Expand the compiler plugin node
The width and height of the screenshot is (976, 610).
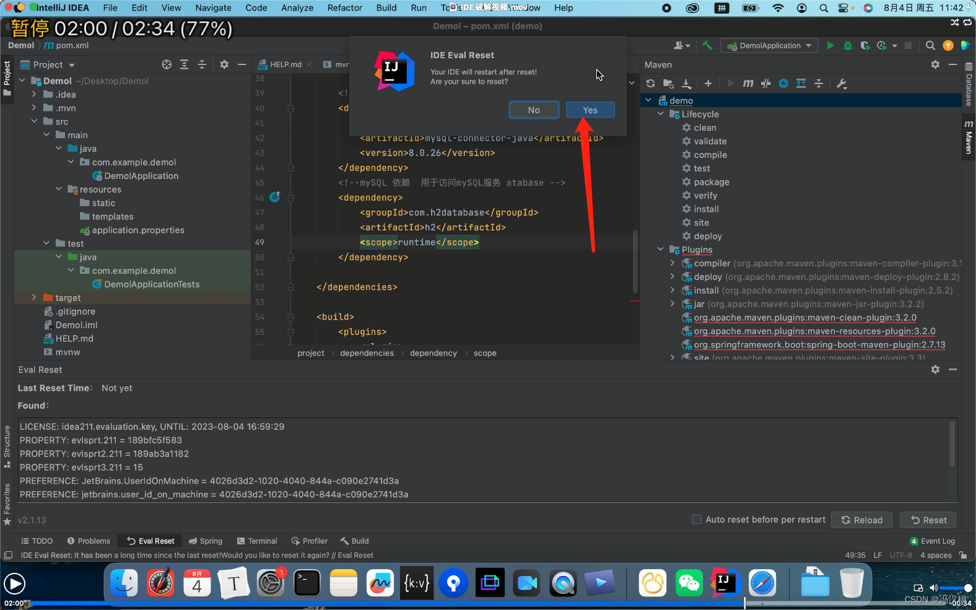point(673,263)
